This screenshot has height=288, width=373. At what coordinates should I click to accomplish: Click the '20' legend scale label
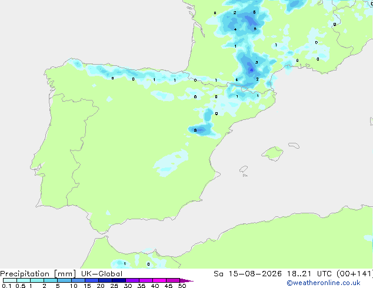pos(101,286)
